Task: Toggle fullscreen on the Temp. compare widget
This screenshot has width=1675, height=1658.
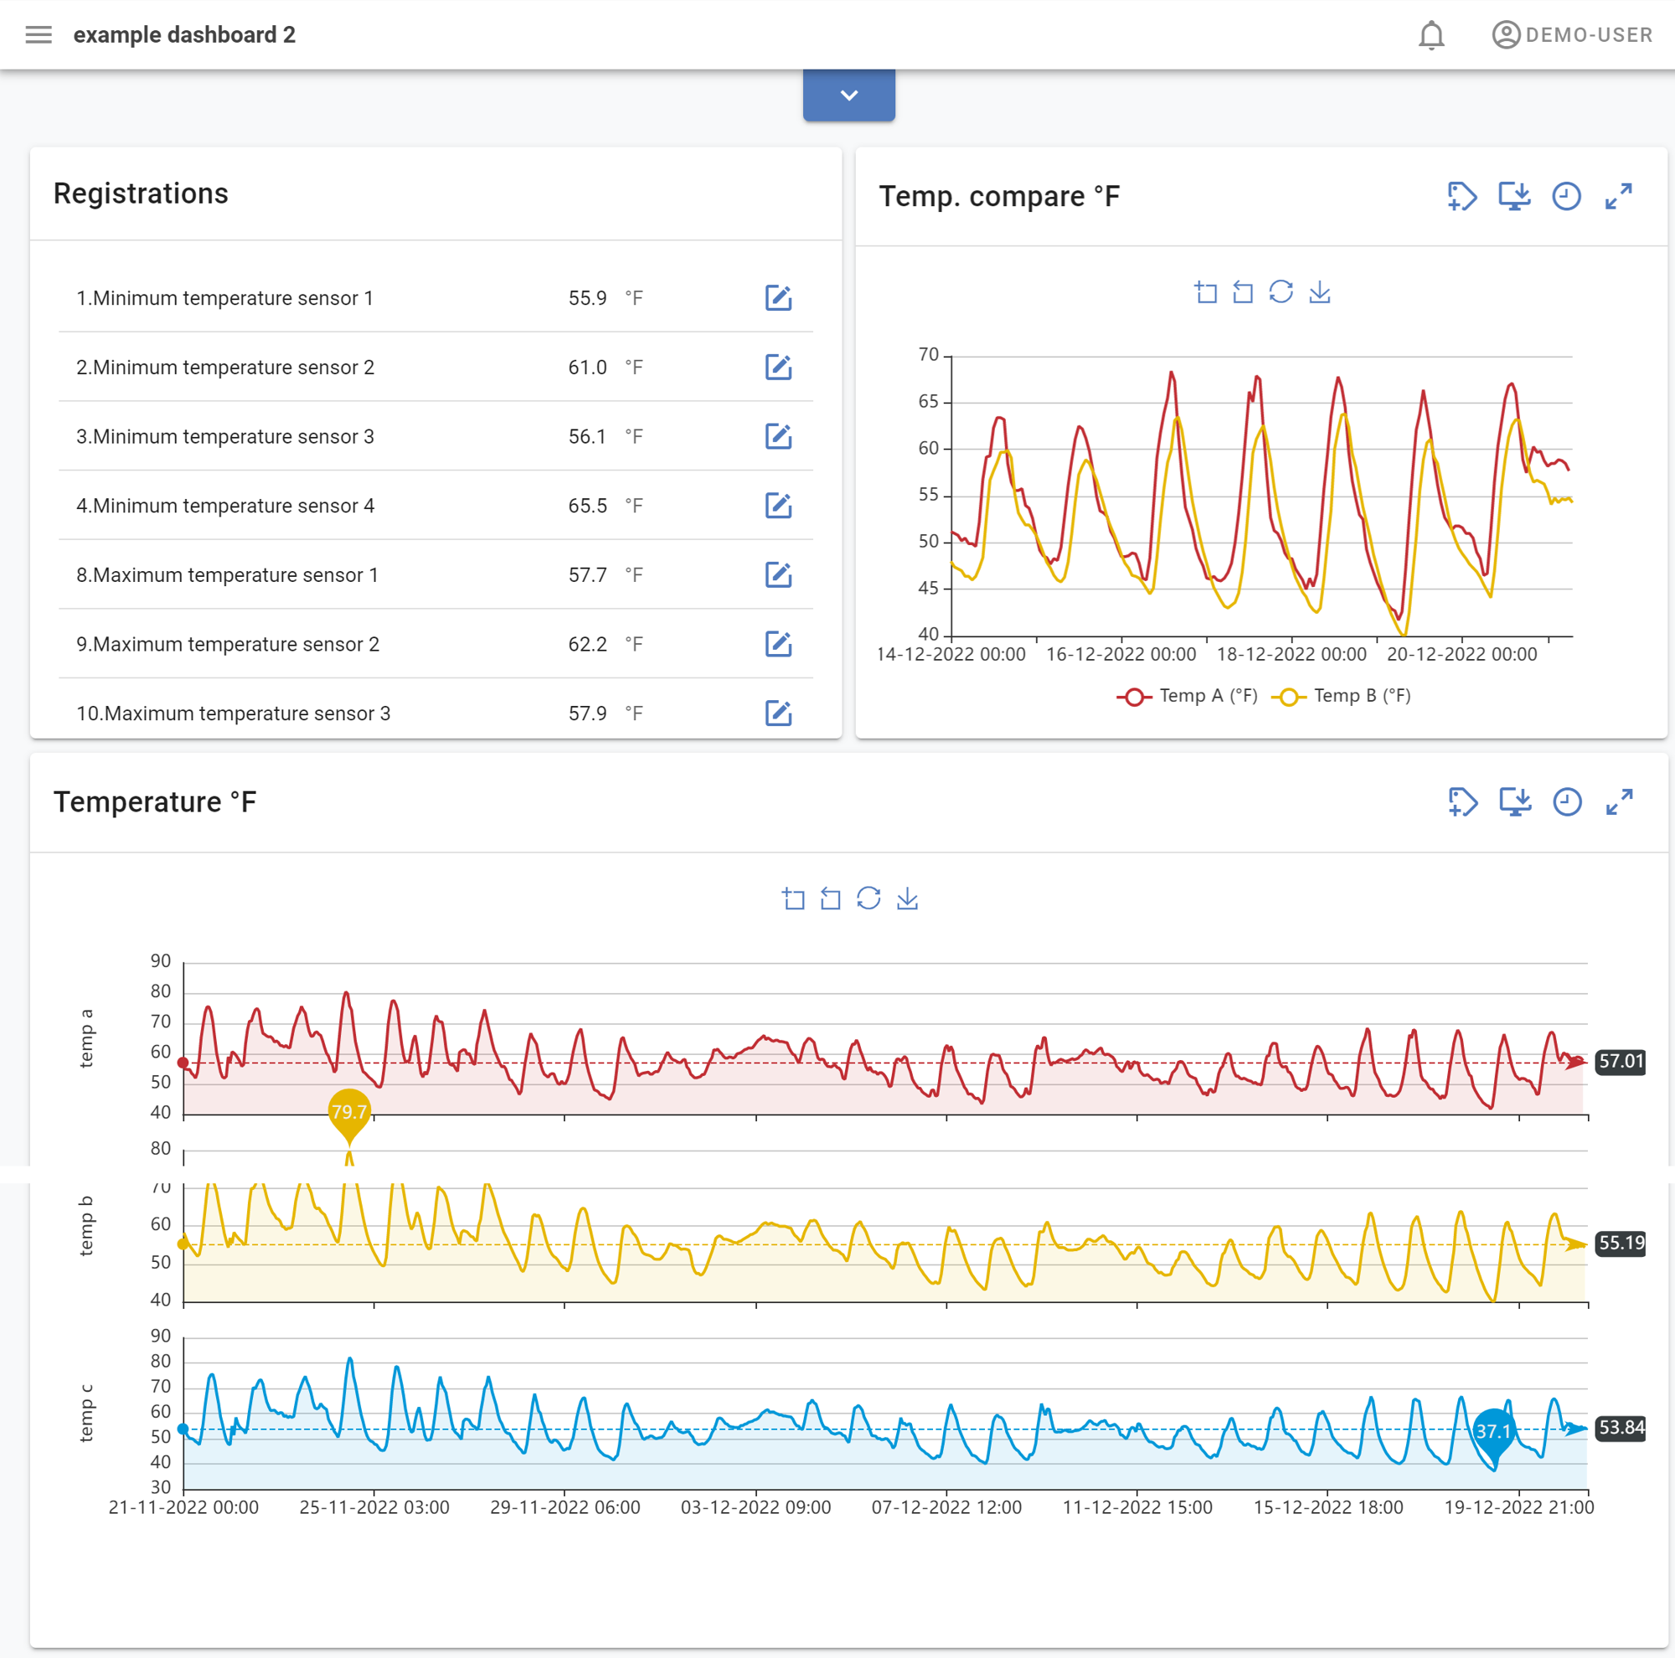Action: tap(1618, 197)
